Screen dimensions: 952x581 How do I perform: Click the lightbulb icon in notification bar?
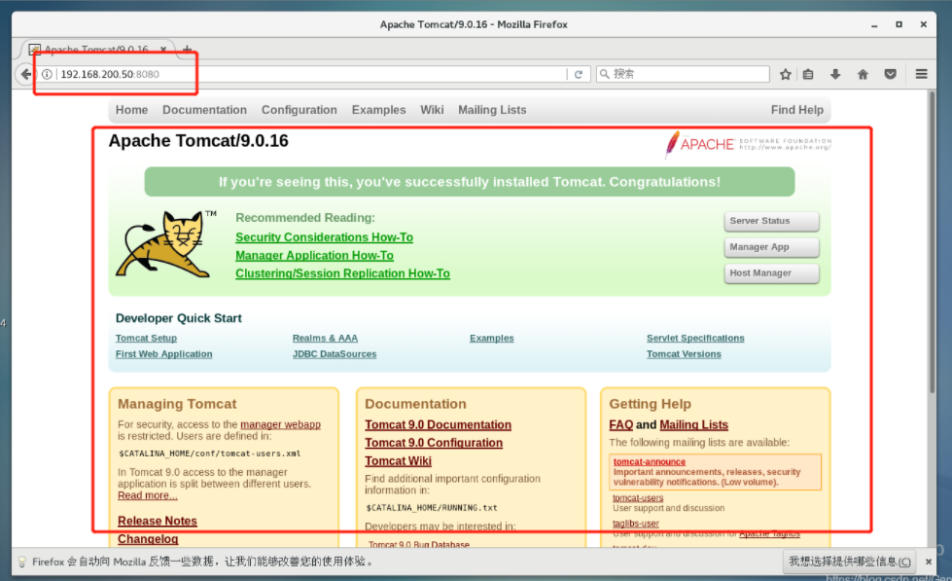pos(21,562)
